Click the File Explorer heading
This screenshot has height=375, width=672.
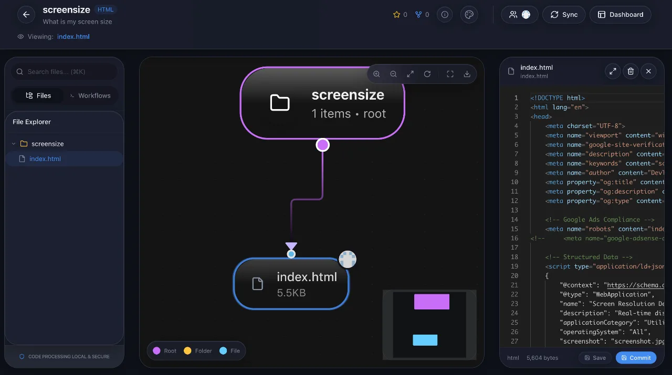tap(31, 122)
